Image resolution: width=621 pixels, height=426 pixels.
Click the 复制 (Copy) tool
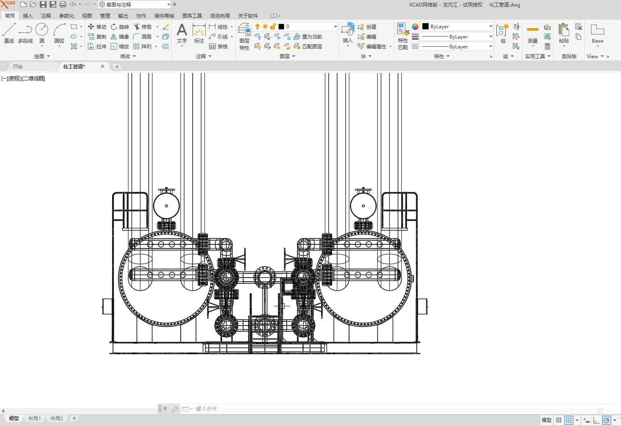97,36
